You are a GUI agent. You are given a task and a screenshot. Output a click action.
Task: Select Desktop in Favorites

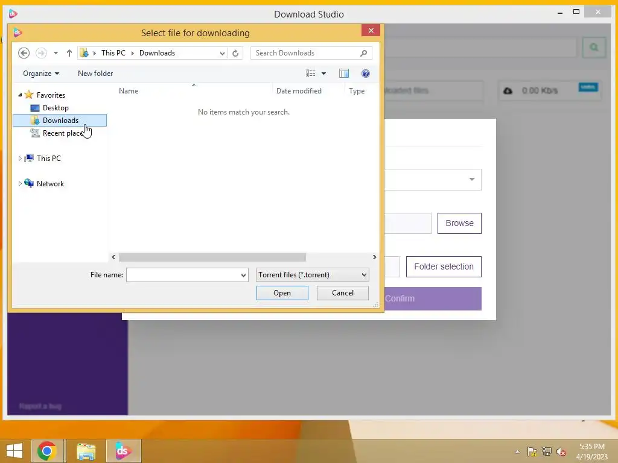click(x=56, y=107)
